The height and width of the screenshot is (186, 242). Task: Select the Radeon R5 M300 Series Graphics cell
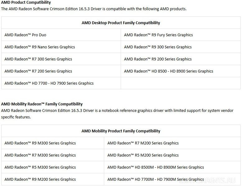(x=40, y=167)
